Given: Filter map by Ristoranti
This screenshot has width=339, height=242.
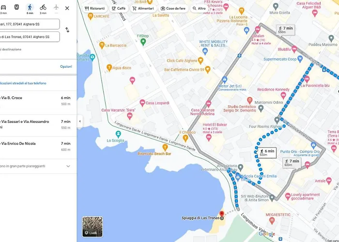Looking at the screenshot, I should [x=95, y=8].
